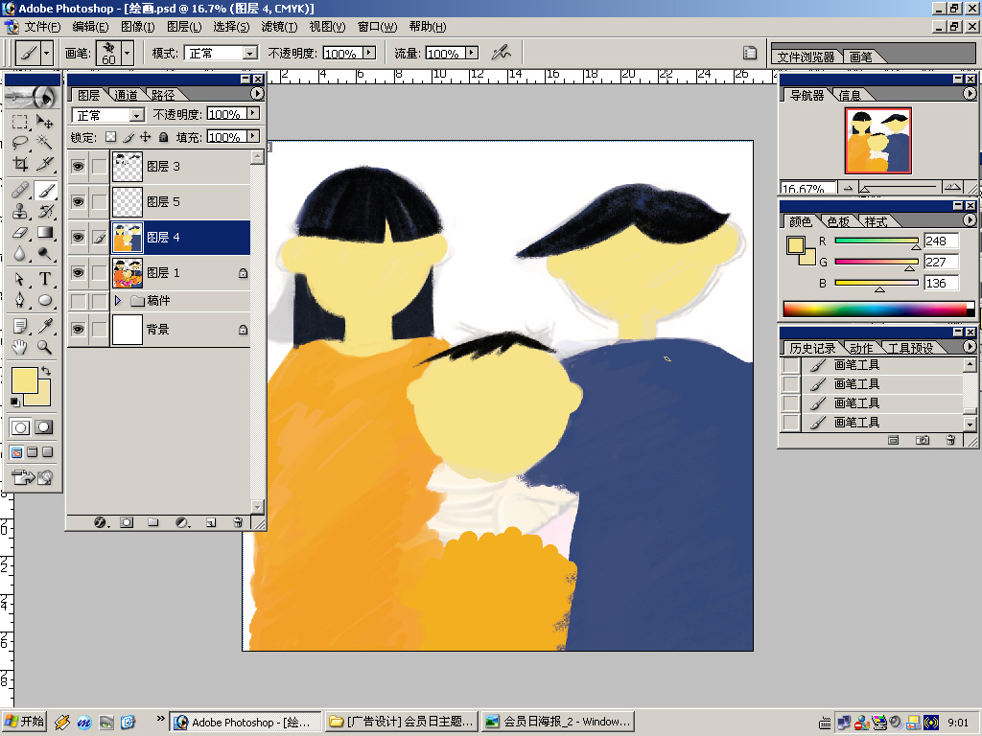Select the Healing Brush tool
The width and height of the screenshot is (982, 736).
(20, 190)
